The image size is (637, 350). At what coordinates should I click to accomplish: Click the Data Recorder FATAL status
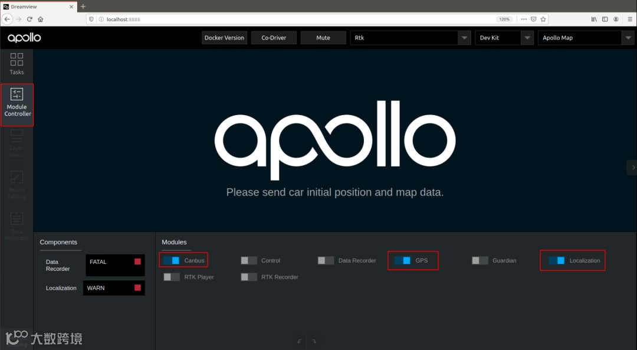tap(115, 265)
